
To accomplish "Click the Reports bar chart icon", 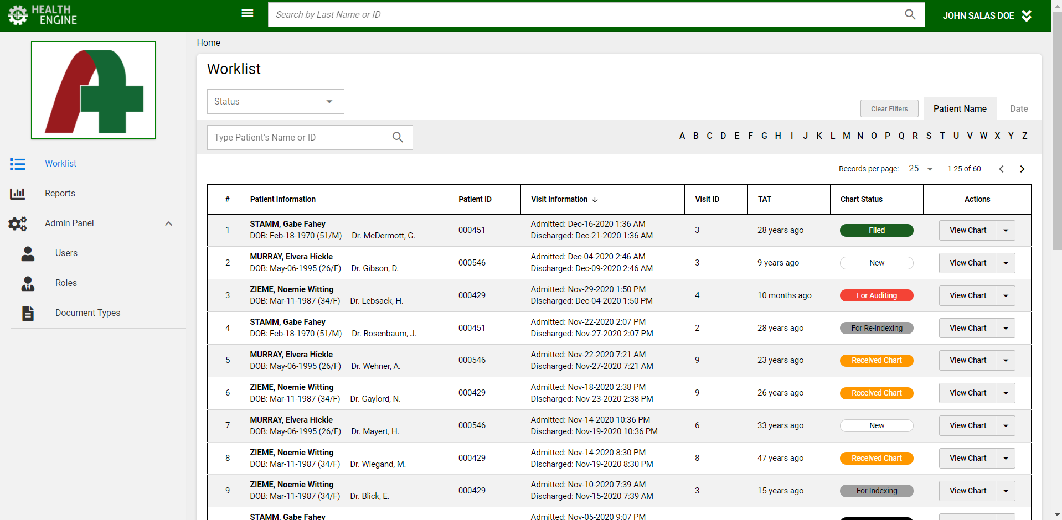I will 18,194.
